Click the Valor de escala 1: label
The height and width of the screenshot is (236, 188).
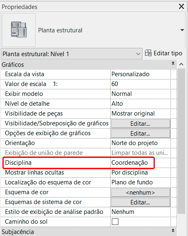click(31, 84)
